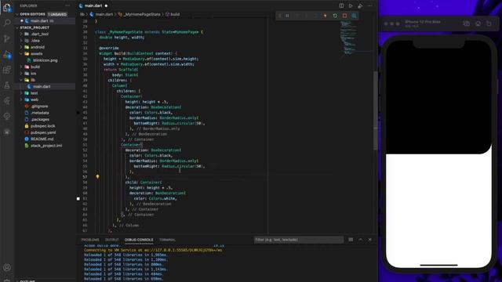The image size is (502, 282).
Task: Open editor More Actions ellipsis
Action: 369,5
